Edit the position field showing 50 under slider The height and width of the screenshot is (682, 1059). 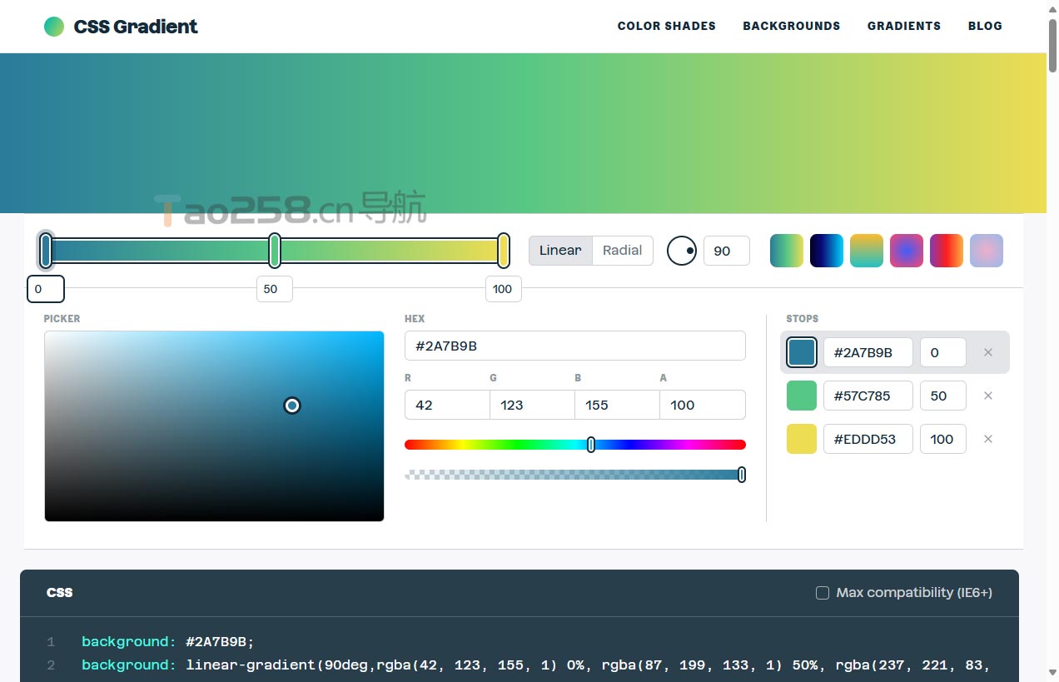click(275, 289)
